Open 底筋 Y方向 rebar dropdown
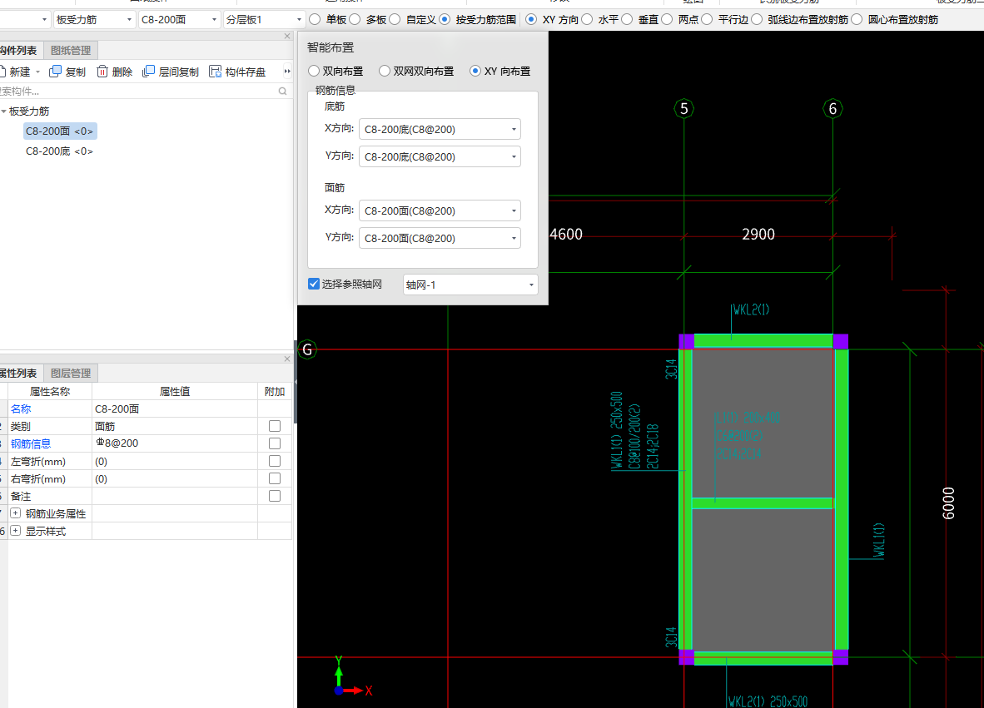This screenshot has height=708, width=984. tap(440, 156)
